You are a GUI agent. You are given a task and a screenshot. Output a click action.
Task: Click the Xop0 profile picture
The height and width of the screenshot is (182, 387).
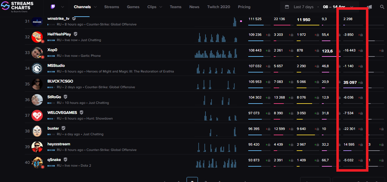coord(37,52)
